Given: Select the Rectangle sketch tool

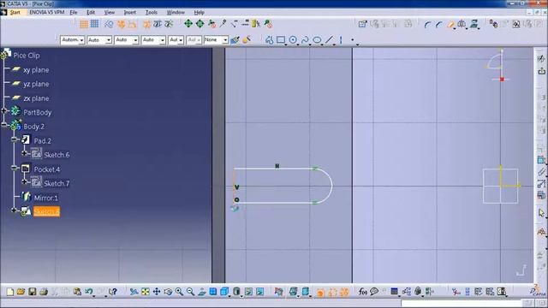Looking at the screenshot, I should [281, 40].
